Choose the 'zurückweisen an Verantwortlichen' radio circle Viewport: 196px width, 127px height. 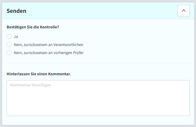[x=9, y=45]
